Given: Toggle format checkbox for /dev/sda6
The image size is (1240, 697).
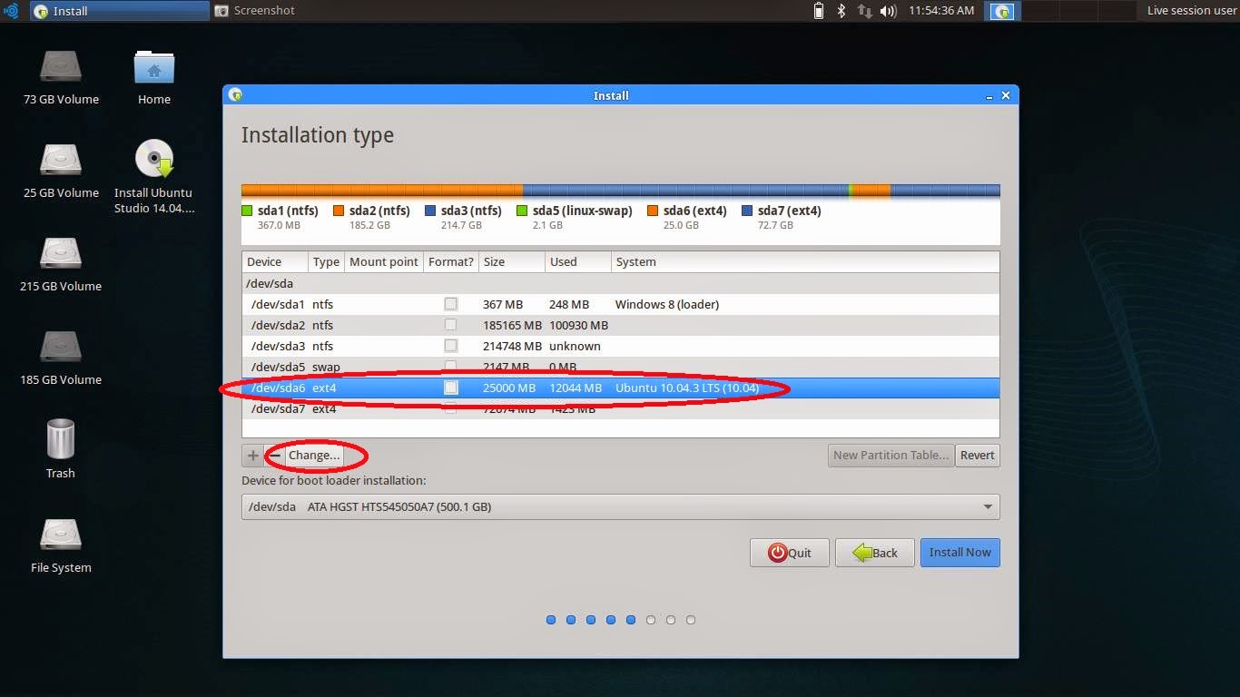Looking at the screenshot, I should pyautogui.click(x=451, y=388).
